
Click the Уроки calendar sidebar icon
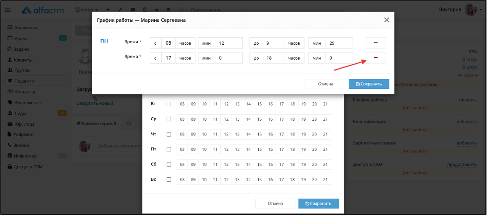point(10,38)
